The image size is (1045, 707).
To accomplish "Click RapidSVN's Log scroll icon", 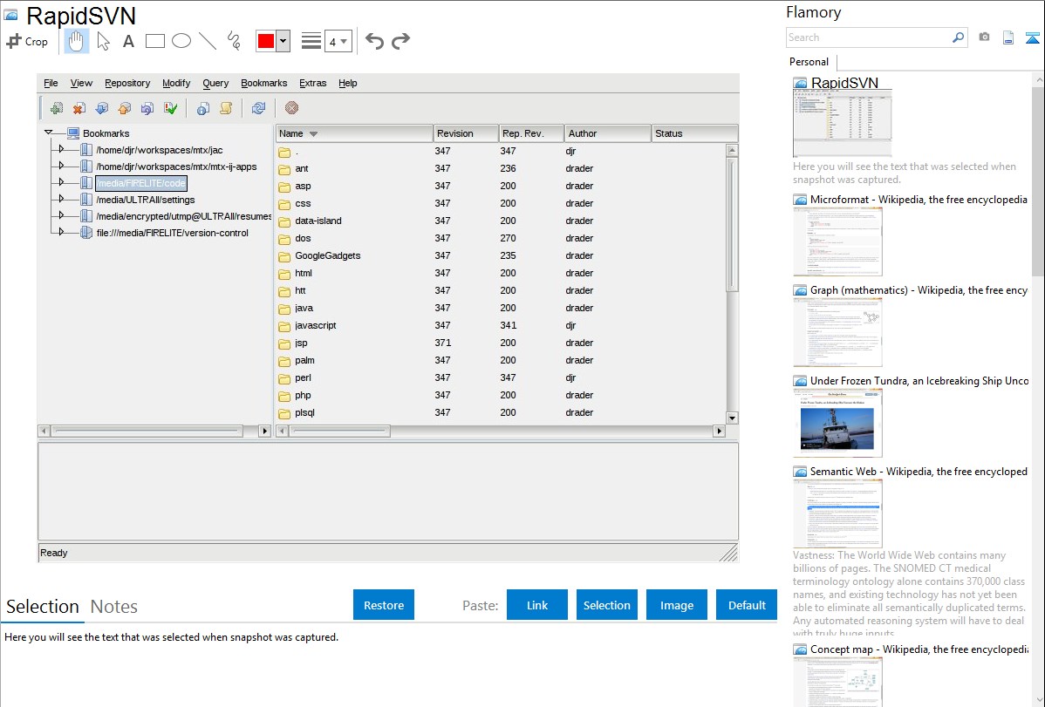I will click(x=226, y=108).
